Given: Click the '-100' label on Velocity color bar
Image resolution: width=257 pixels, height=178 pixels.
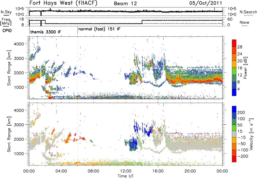Looking at the screenshot, I should (243, 150).
